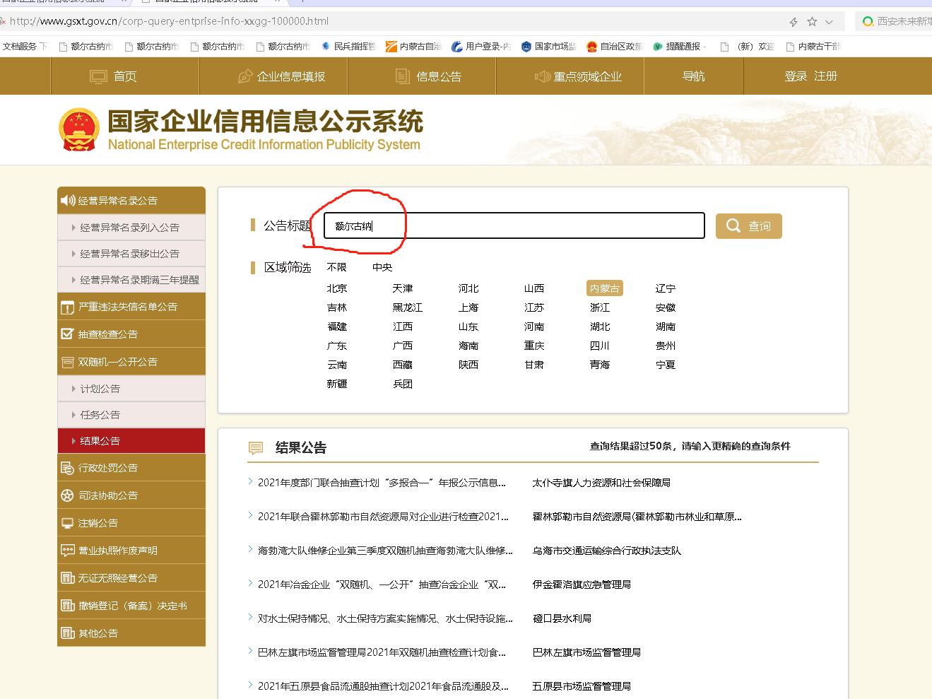Open the 导航 item in the top navigation

pos(693,76)
